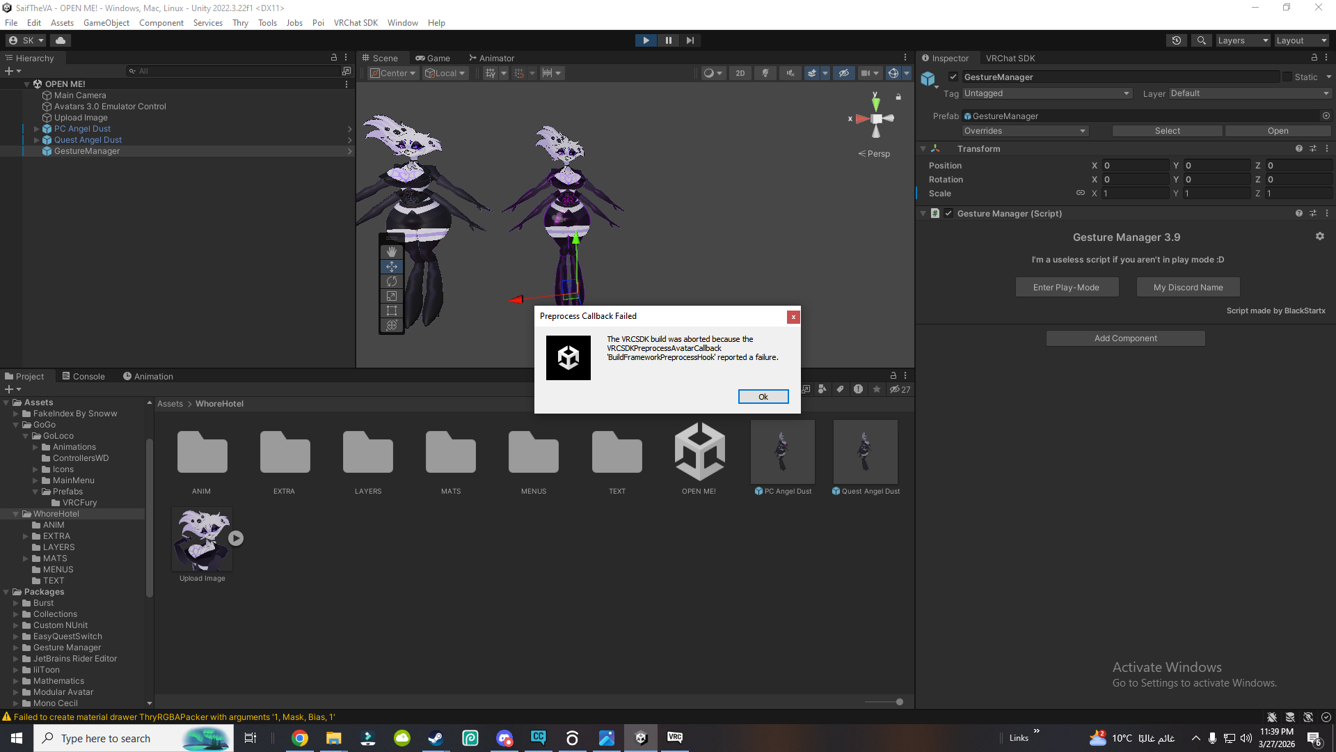Open the Thry menu

(240, 23)
